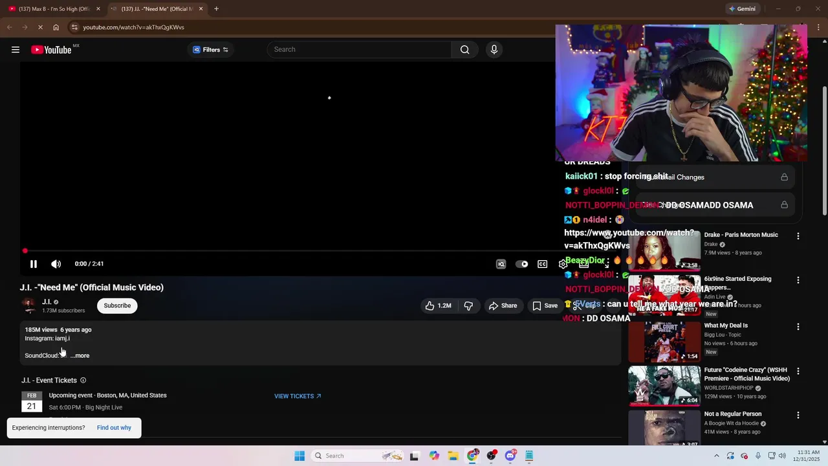Screen dimensions: 828x466
Task: Start voice search with the microphone
Action: [494, 50]
